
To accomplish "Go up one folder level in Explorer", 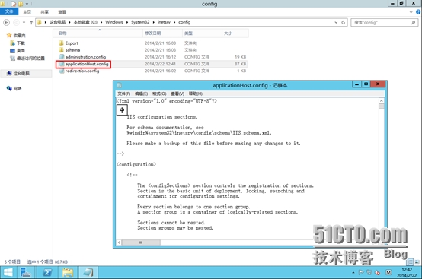I will tap(31, 22).
